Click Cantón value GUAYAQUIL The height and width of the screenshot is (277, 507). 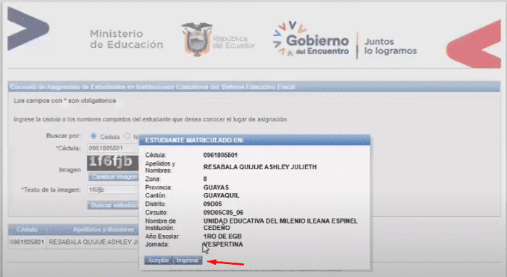point(222,196)
